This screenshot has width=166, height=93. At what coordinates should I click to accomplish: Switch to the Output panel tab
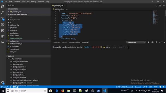tap(64, 42)
